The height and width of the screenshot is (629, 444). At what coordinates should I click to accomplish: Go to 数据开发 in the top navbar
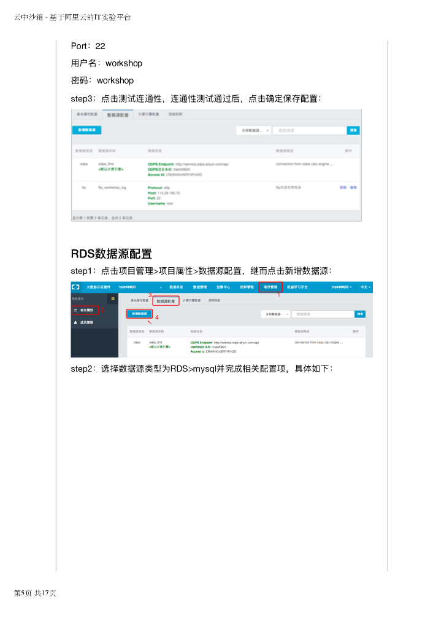click(176, 287)
